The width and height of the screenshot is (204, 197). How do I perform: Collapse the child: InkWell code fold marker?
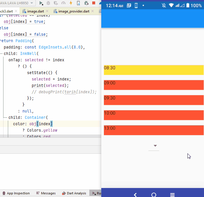coord(1,53)
